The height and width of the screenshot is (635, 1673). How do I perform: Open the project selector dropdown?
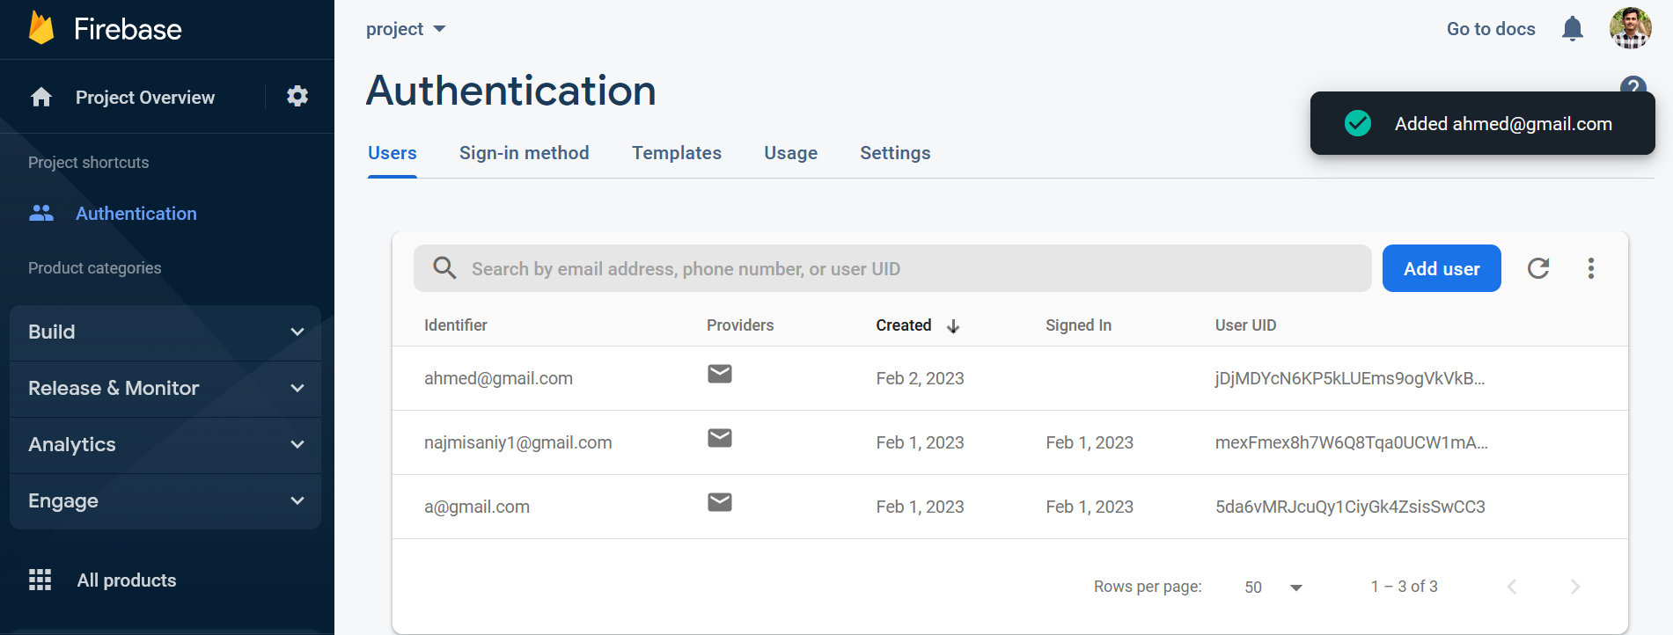click(x=406, y=29)
